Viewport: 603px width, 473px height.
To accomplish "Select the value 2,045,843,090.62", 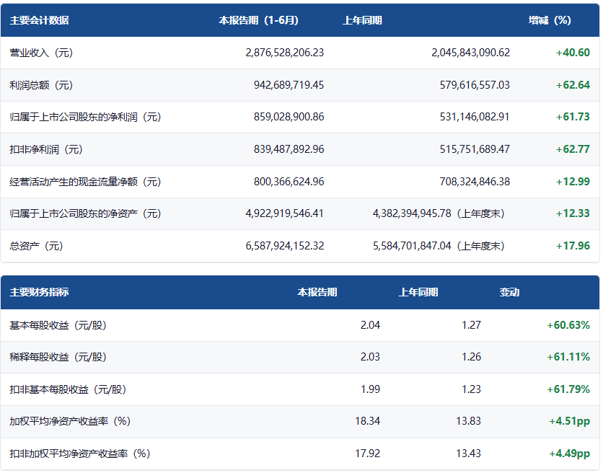I will coord(471,53).
